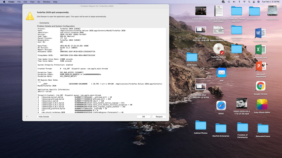This screenshot has height=158, width=282.
Task: Click OK to dismiss the report
Action: coord(143,117)
